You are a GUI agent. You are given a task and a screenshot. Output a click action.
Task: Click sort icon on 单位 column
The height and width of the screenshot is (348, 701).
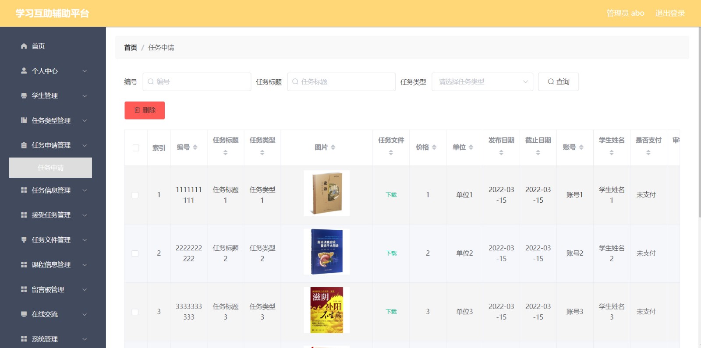pyautogui.click(x=471, y=148)
